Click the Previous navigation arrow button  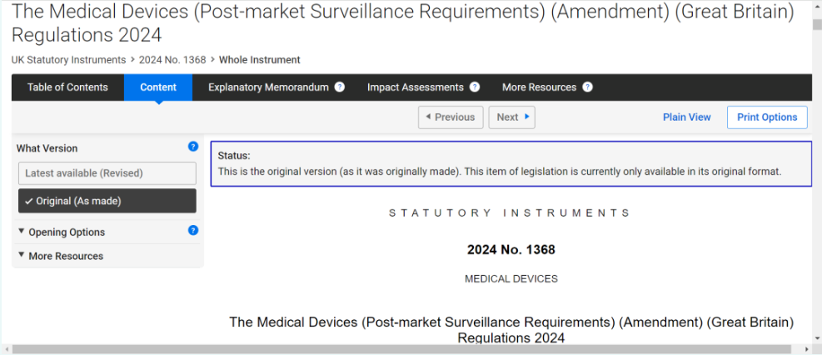[x=450, y=117]
